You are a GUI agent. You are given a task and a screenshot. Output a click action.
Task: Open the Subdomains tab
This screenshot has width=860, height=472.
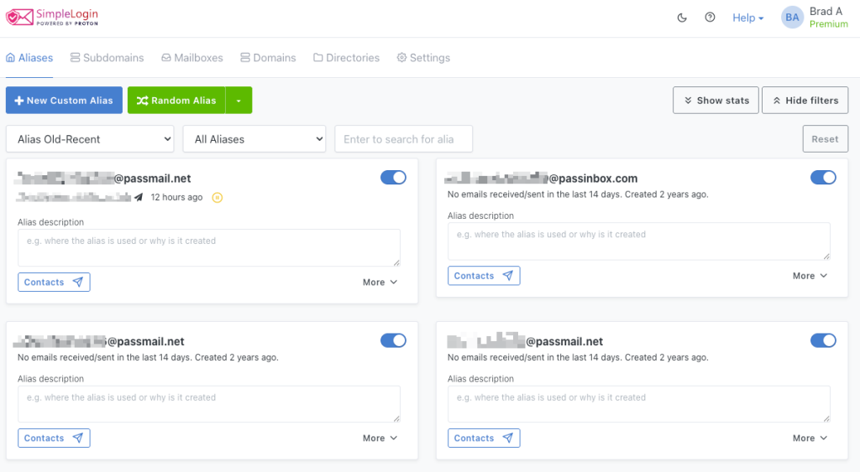coord(107,58)
